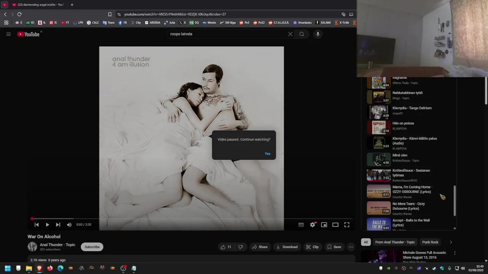Screen dimensions: 488x274
Task: Switch to Firefox in the taskbar
Action: pyautogui.click(x=50, y=268)
